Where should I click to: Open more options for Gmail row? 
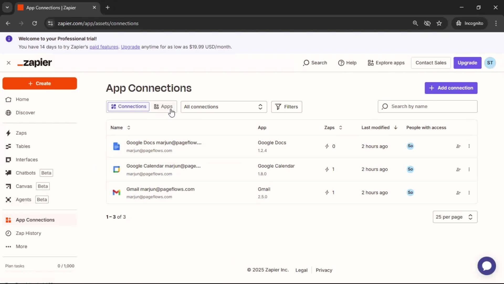(x=469, y=192)
